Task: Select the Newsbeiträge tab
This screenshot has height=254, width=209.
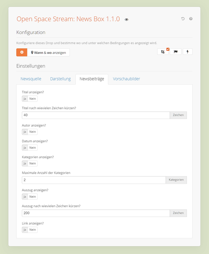Action: tap(92, 79)
